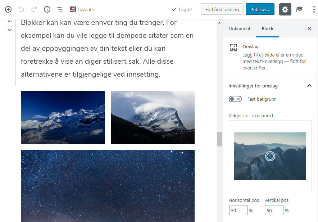Click the redo arrow icon
Image resolution: width=318 pixels, height=222 pixels.
(34, 9)
